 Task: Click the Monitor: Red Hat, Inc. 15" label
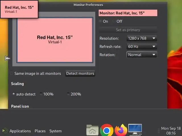coord(128,13)
